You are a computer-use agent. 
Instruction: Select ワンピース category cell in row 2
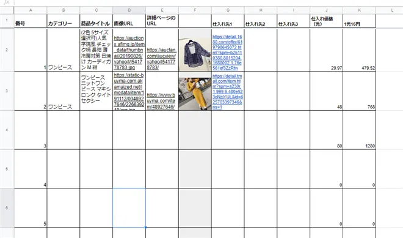click(x=64, y=50)
